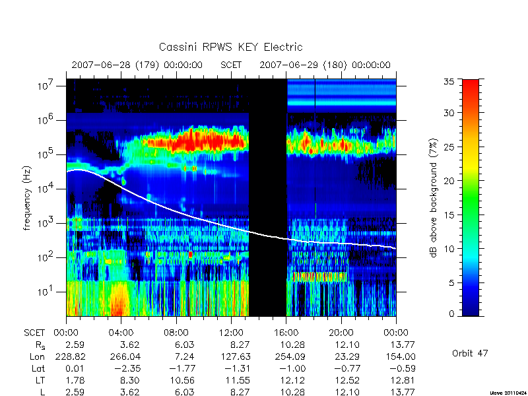Image resolution: width=528 pixels, height=396 pixels.
Task: Click the 10^4 frequency tick label
Action: click(x=46, y=188)
